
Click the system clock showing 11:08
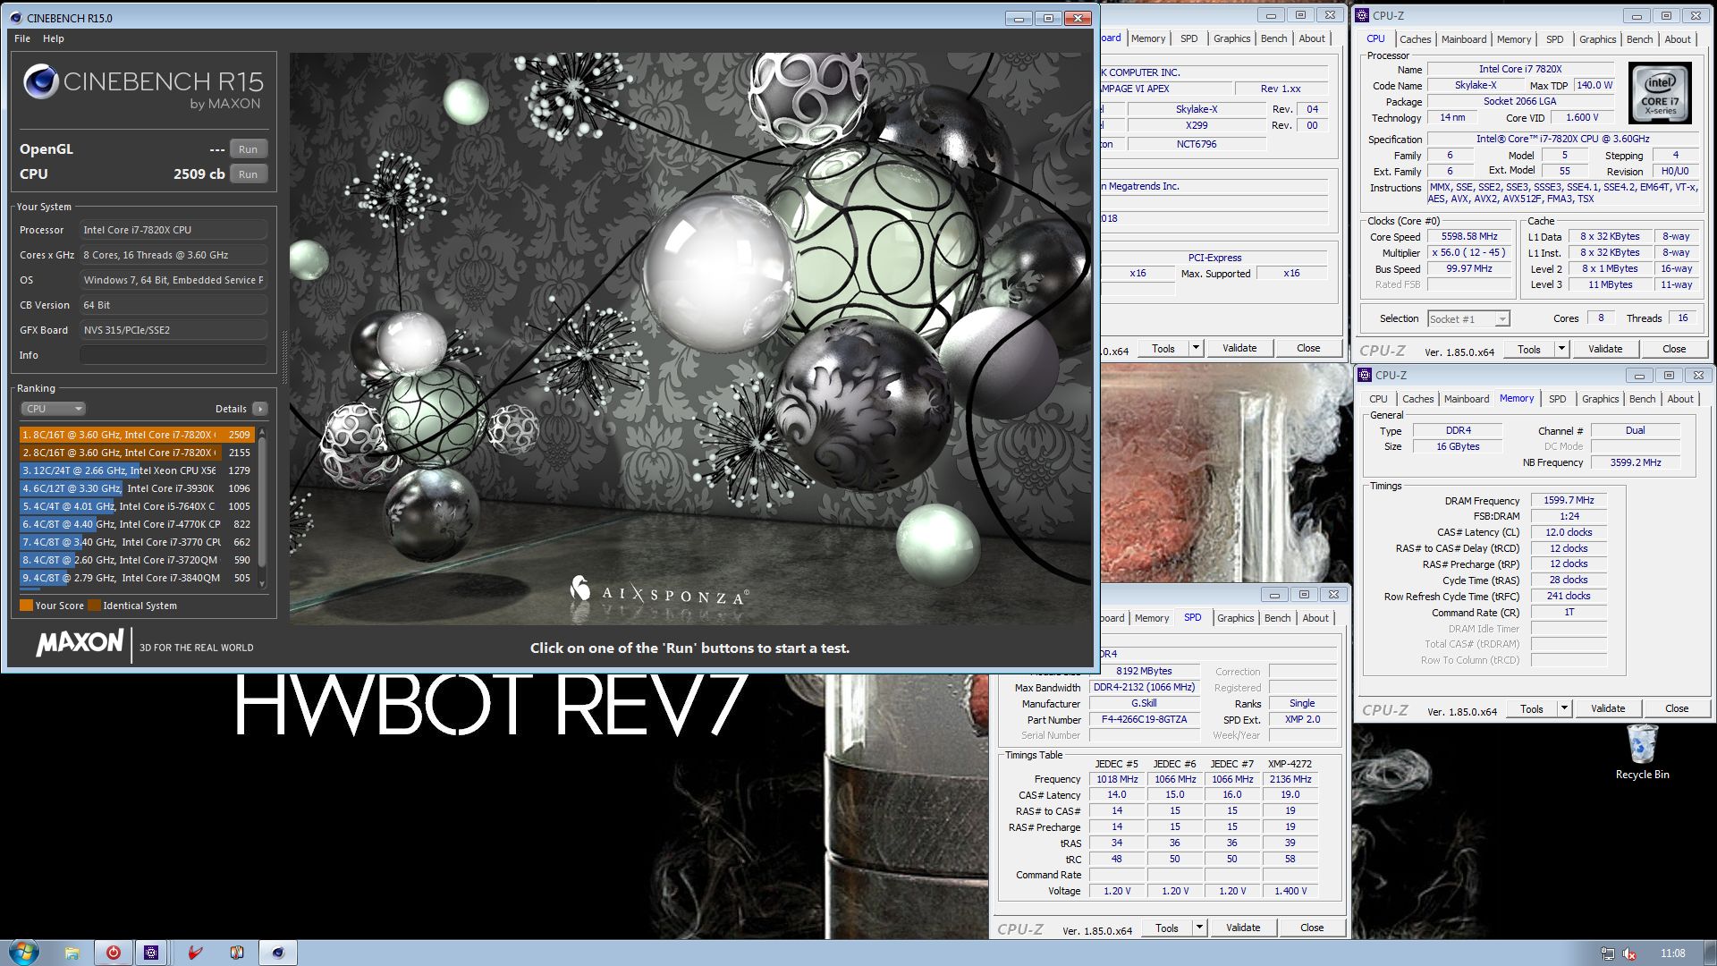tap(1672, 953)
